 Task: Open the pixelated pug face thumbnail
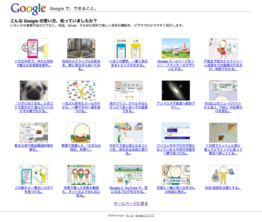pyautogui.click(x=34, y=90)
